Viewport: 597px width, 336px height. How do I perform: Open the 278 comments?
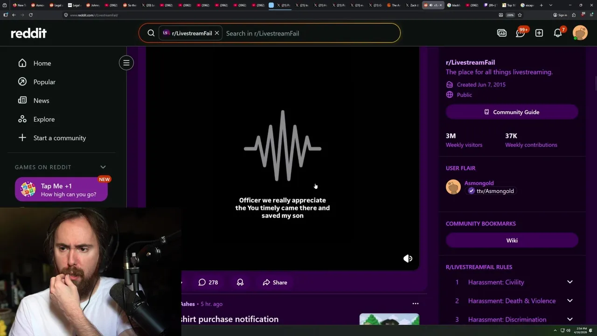point(208,282)
